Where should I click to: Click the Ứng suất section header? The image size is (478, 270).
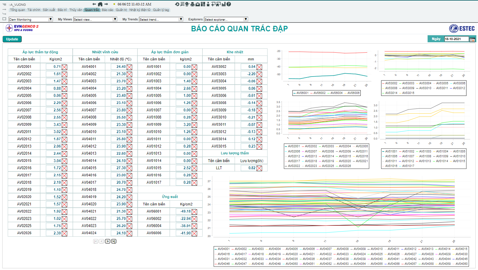click(x=170, y=197)
